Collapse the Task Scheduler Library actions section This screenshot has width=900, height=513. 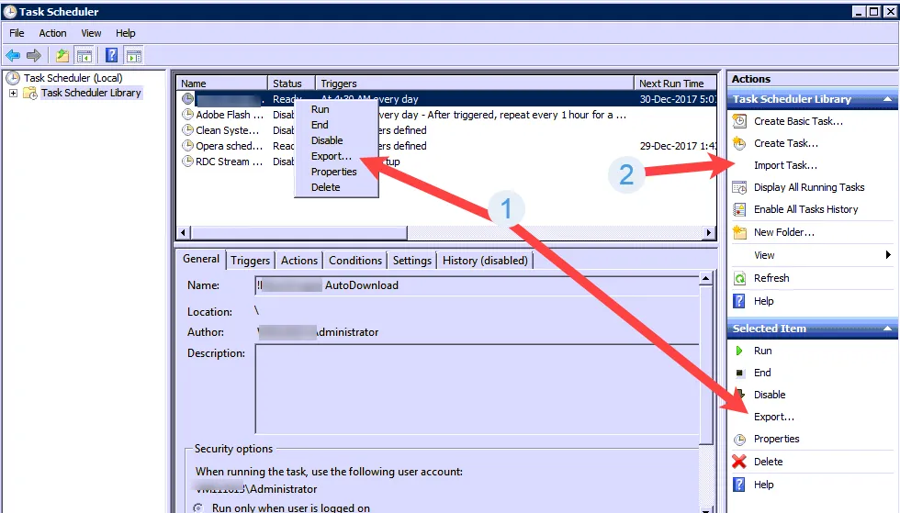[x=887, y=99]
